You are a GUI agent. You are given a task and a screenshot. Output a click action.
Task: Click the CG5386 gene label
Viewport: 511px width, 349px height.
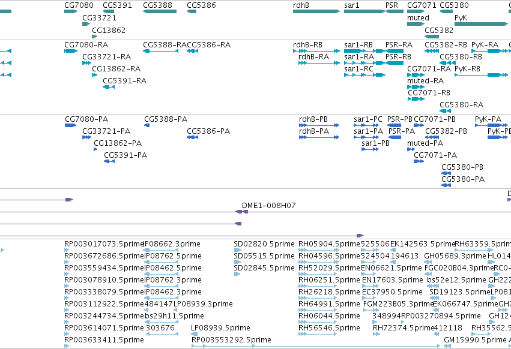click(201, 5)
